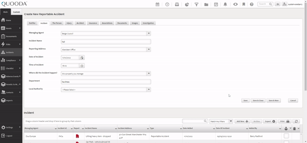
Task: Click the archive box column header icon
Action: pyautogui.click(x=286, y=128)
